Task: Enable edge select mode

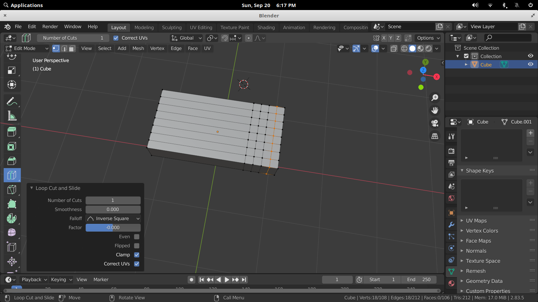Action: (x=64, y=48)
